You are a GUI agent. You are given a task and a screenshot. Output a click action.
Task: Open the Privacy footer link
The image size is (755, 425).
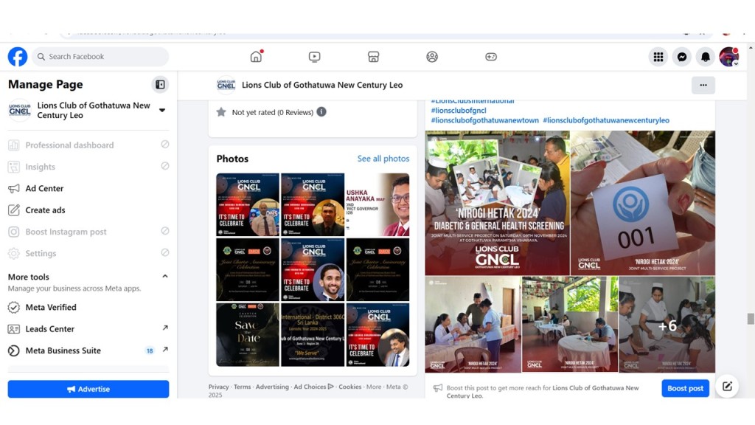218,387
